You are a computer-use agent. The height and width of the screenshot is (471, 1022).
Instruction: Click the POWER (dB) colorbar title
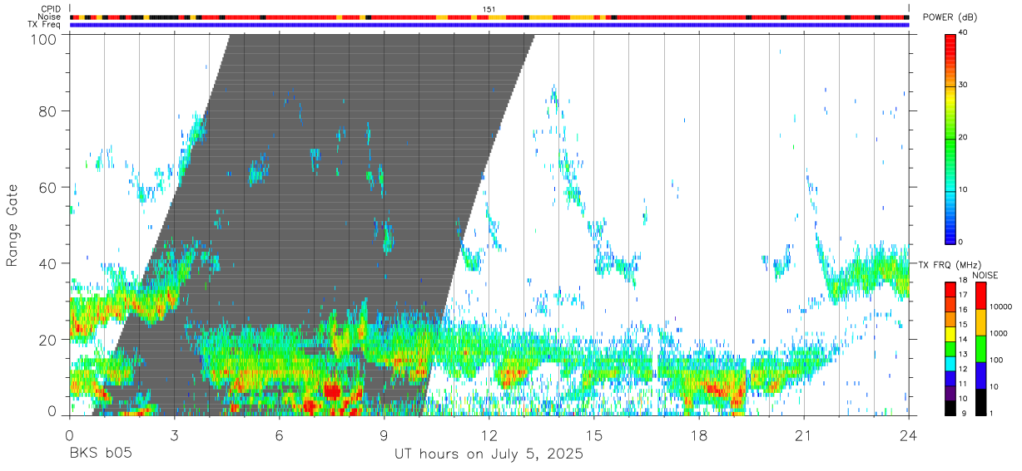tap(950, 17)
